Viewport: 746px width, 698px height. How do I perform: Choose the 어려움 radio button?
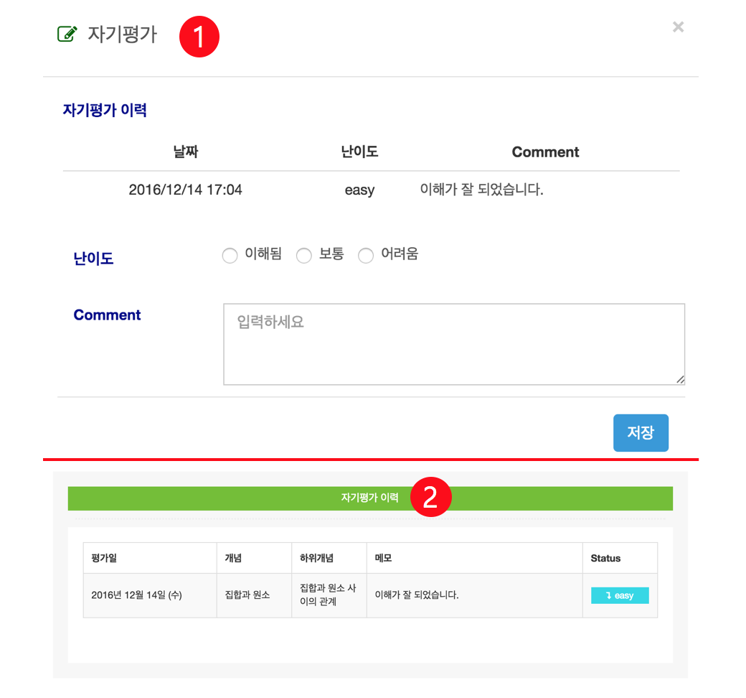[x=365, y=256]
